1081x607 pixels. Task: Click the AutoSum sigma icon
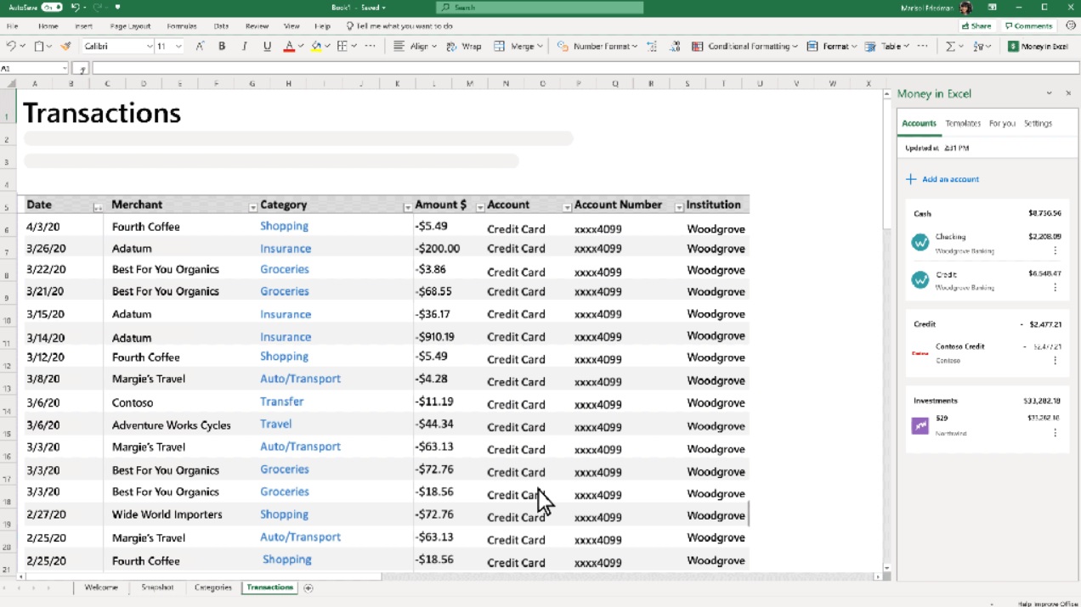coord(951,46)
